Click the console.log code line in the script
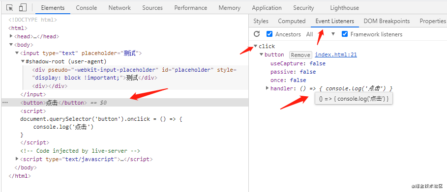 tap(63, 127)
